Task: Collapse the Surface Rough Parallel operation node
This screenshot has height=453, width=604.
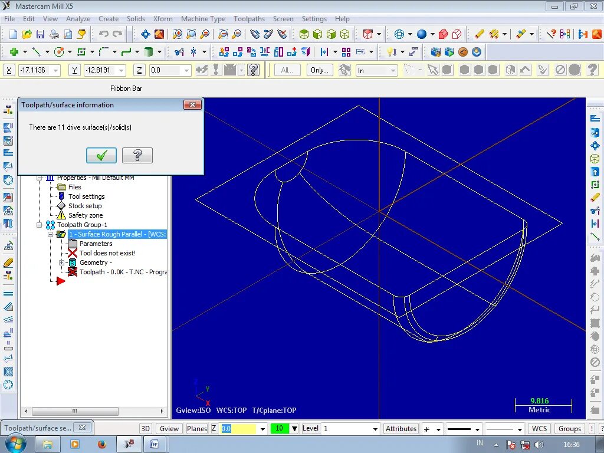Action: click(51, 234)
